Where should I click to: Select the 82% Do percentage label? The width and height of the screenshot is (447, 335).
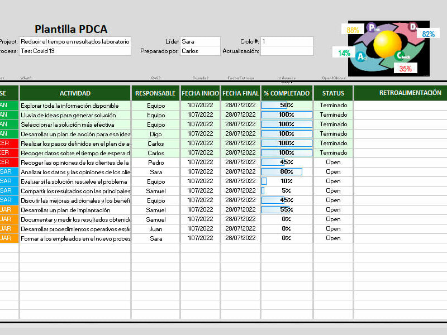[x=428, y=34]
